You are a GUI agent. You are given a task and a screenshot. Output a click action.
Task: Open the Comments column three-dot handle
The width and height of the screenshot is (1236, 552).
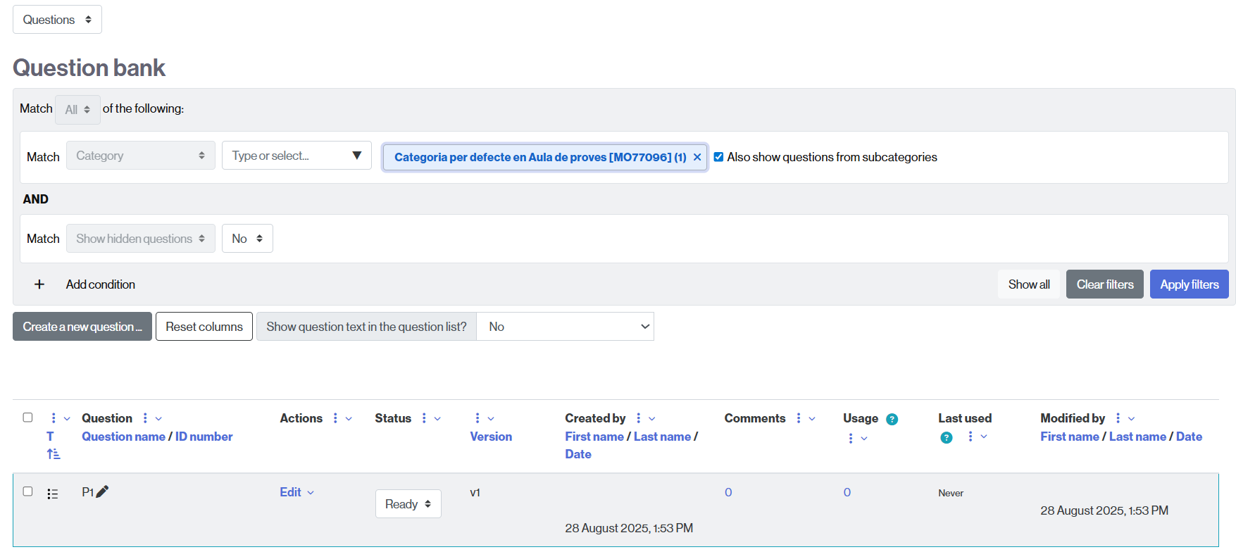[799, 418]
